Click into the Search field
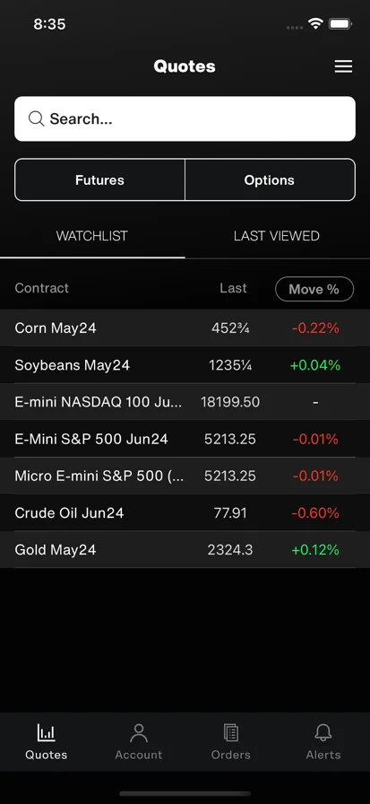370x804 pixels. tap(185, 119)
